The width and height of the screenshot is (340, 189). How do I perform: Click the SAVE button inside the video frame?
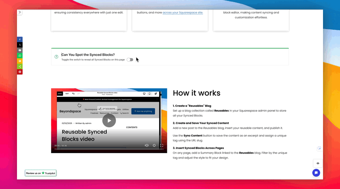click(x=60, y=94)
